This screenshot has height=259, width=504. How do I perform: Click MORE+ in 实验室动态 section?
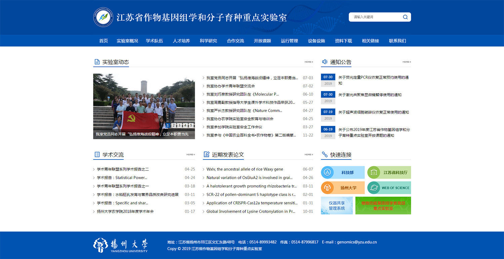(x=309, y=62)
